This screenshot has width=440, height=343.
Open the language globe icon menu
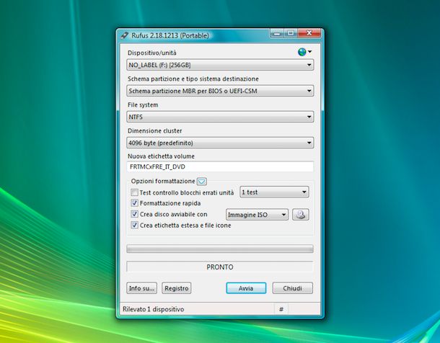[x=304, y=52]
